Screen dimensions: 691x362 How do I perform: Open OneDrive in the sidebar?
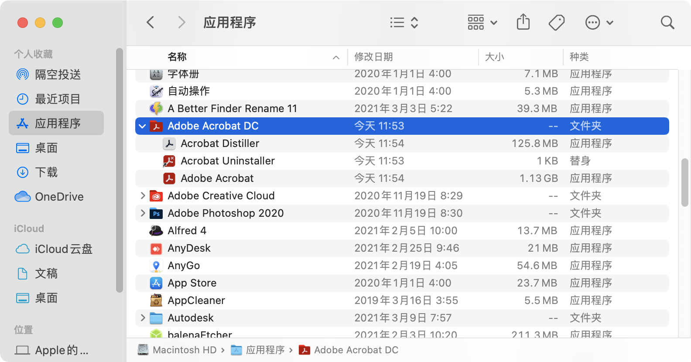point(56,197)
